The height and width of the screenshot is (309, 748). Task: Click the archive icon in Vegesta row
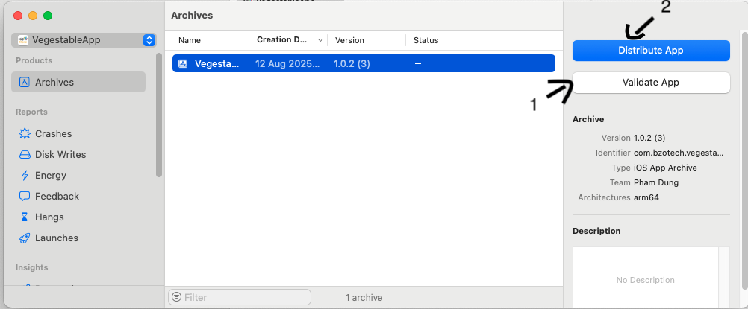[x=183, y=63]
